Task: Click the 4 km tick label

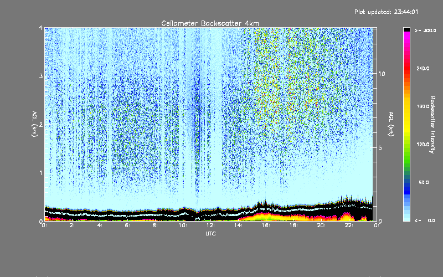Action: 41,28
